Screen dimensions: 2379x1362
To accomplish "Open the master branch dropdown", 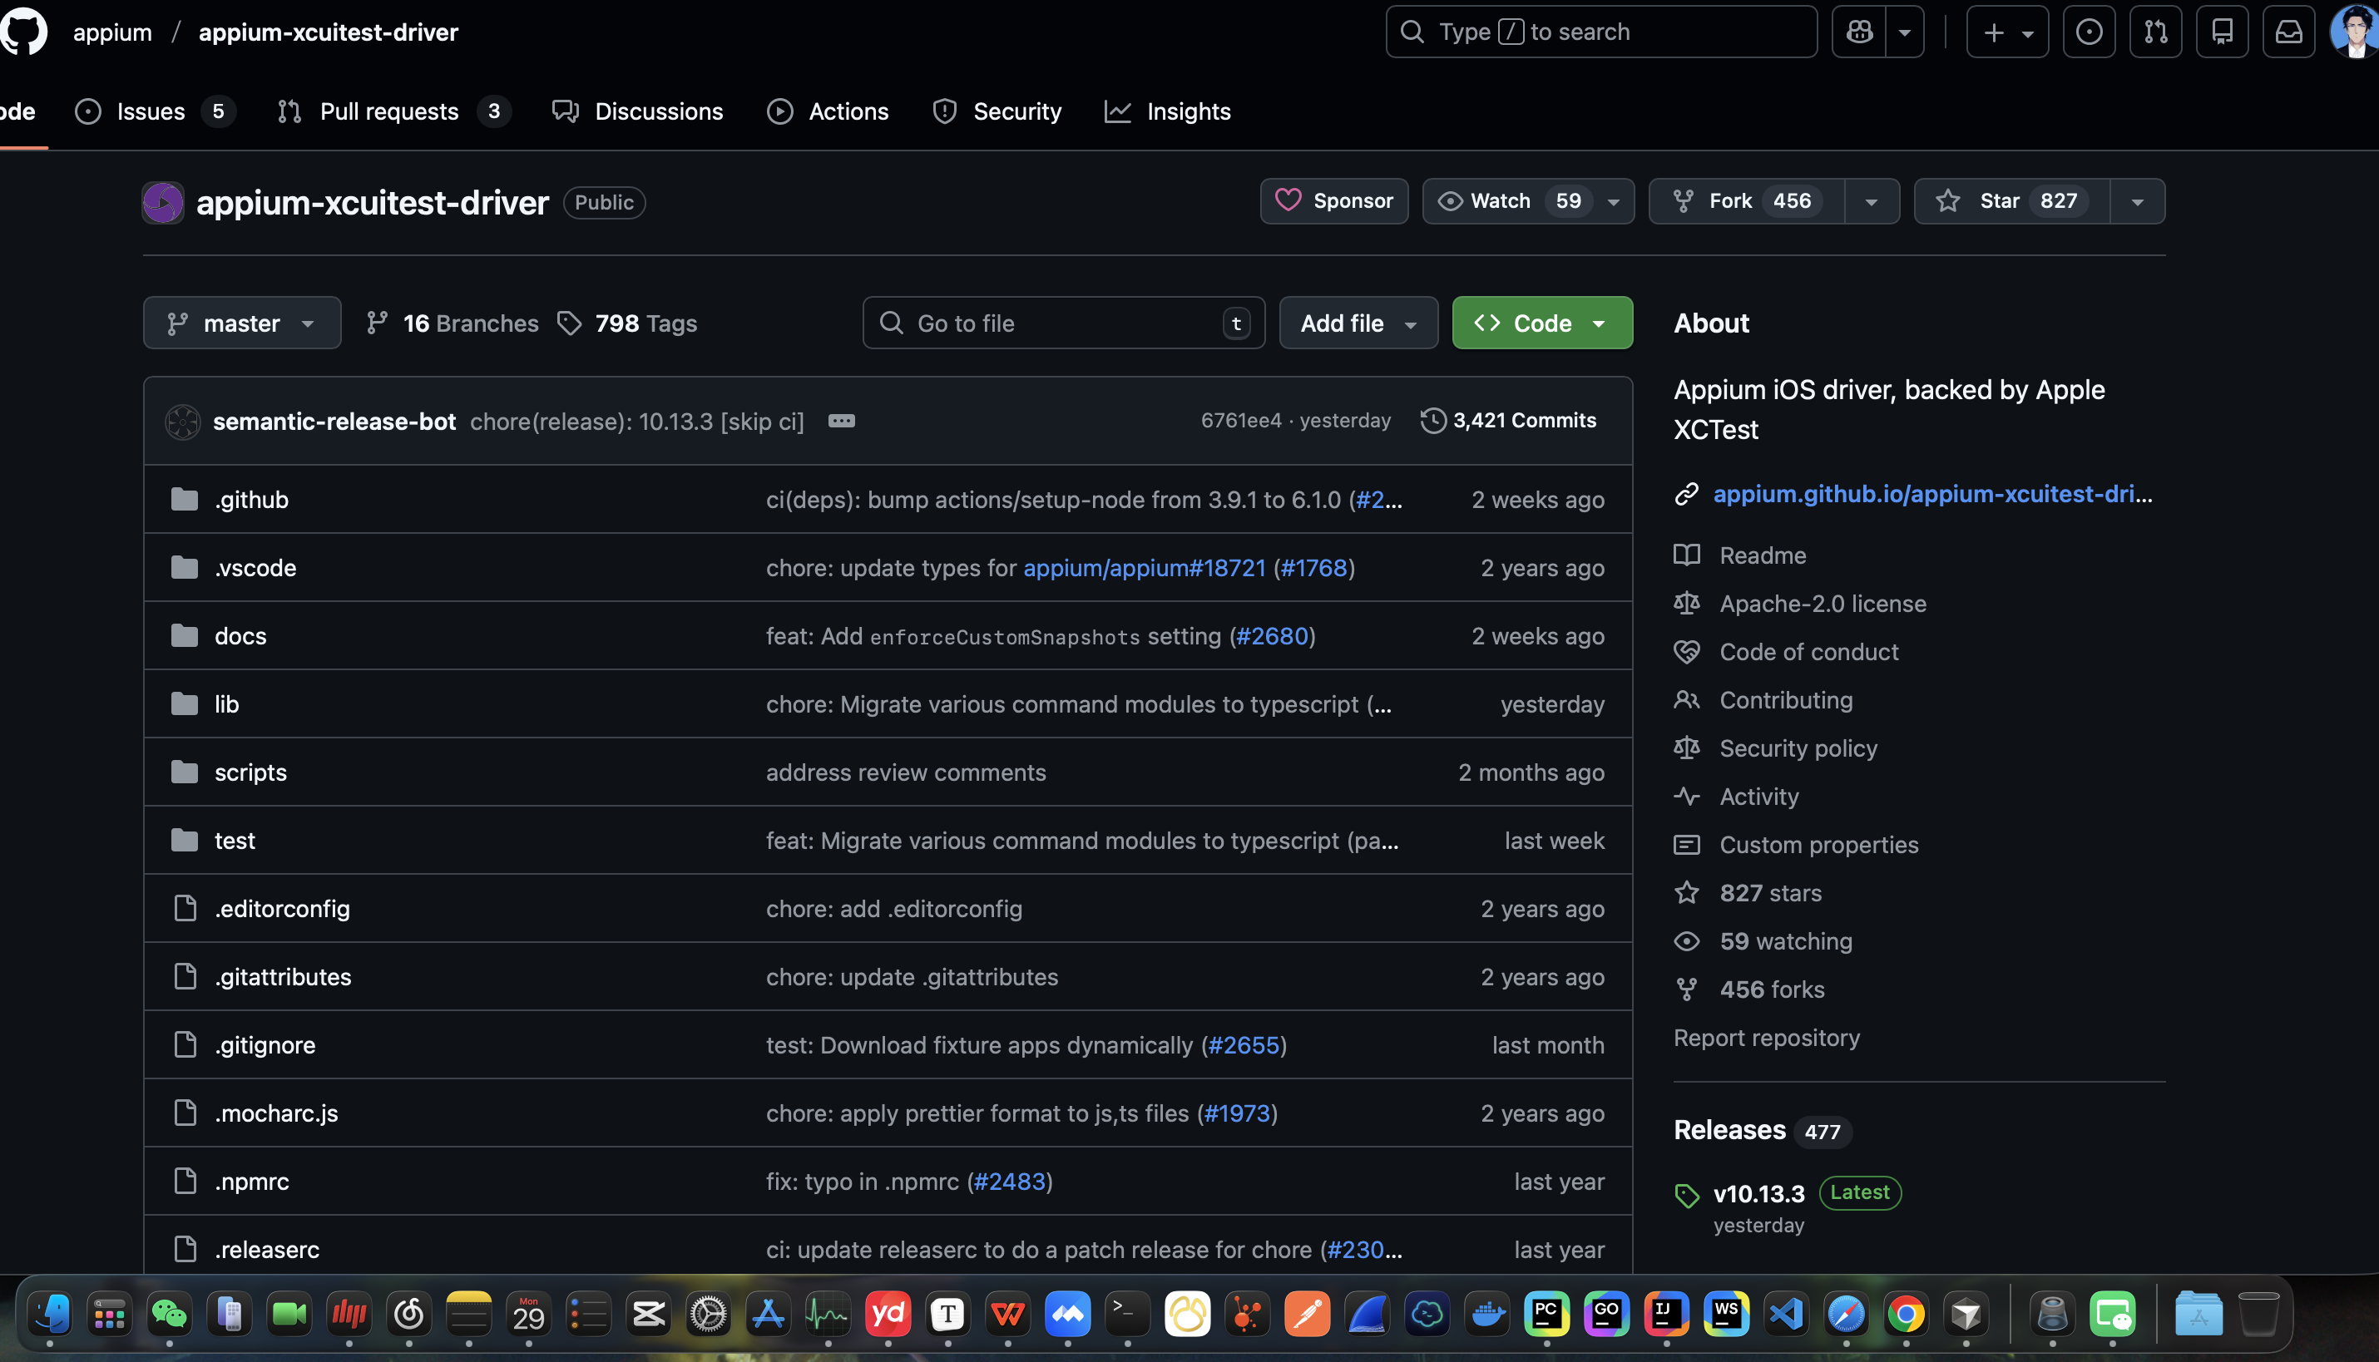I will (x=241, y=323).
